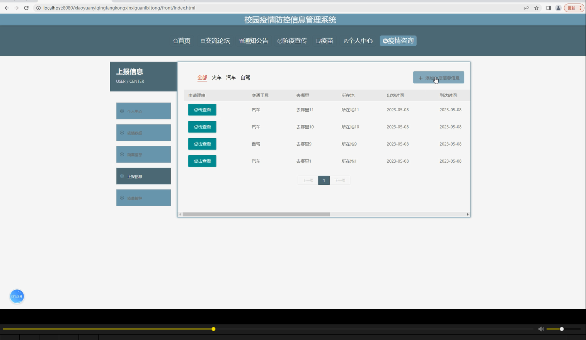Bookmark this page with the star icon
The image size is (586, 340).
pyautogui.click(x=537, y=8)
